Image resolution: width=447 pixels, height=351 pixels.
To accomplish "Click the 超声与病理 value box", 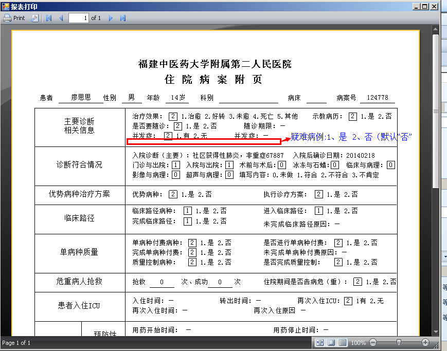I will pyautogui.click(x=229, y=175).
